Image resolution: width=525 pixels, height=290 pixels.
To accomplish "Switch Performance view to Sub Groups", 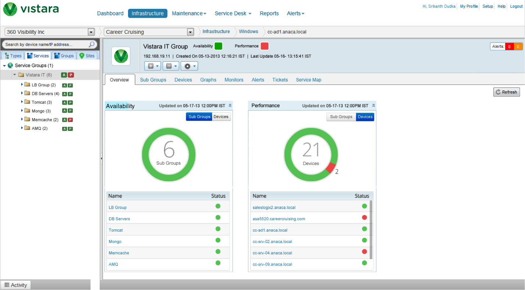I will (x=341, y=117).
